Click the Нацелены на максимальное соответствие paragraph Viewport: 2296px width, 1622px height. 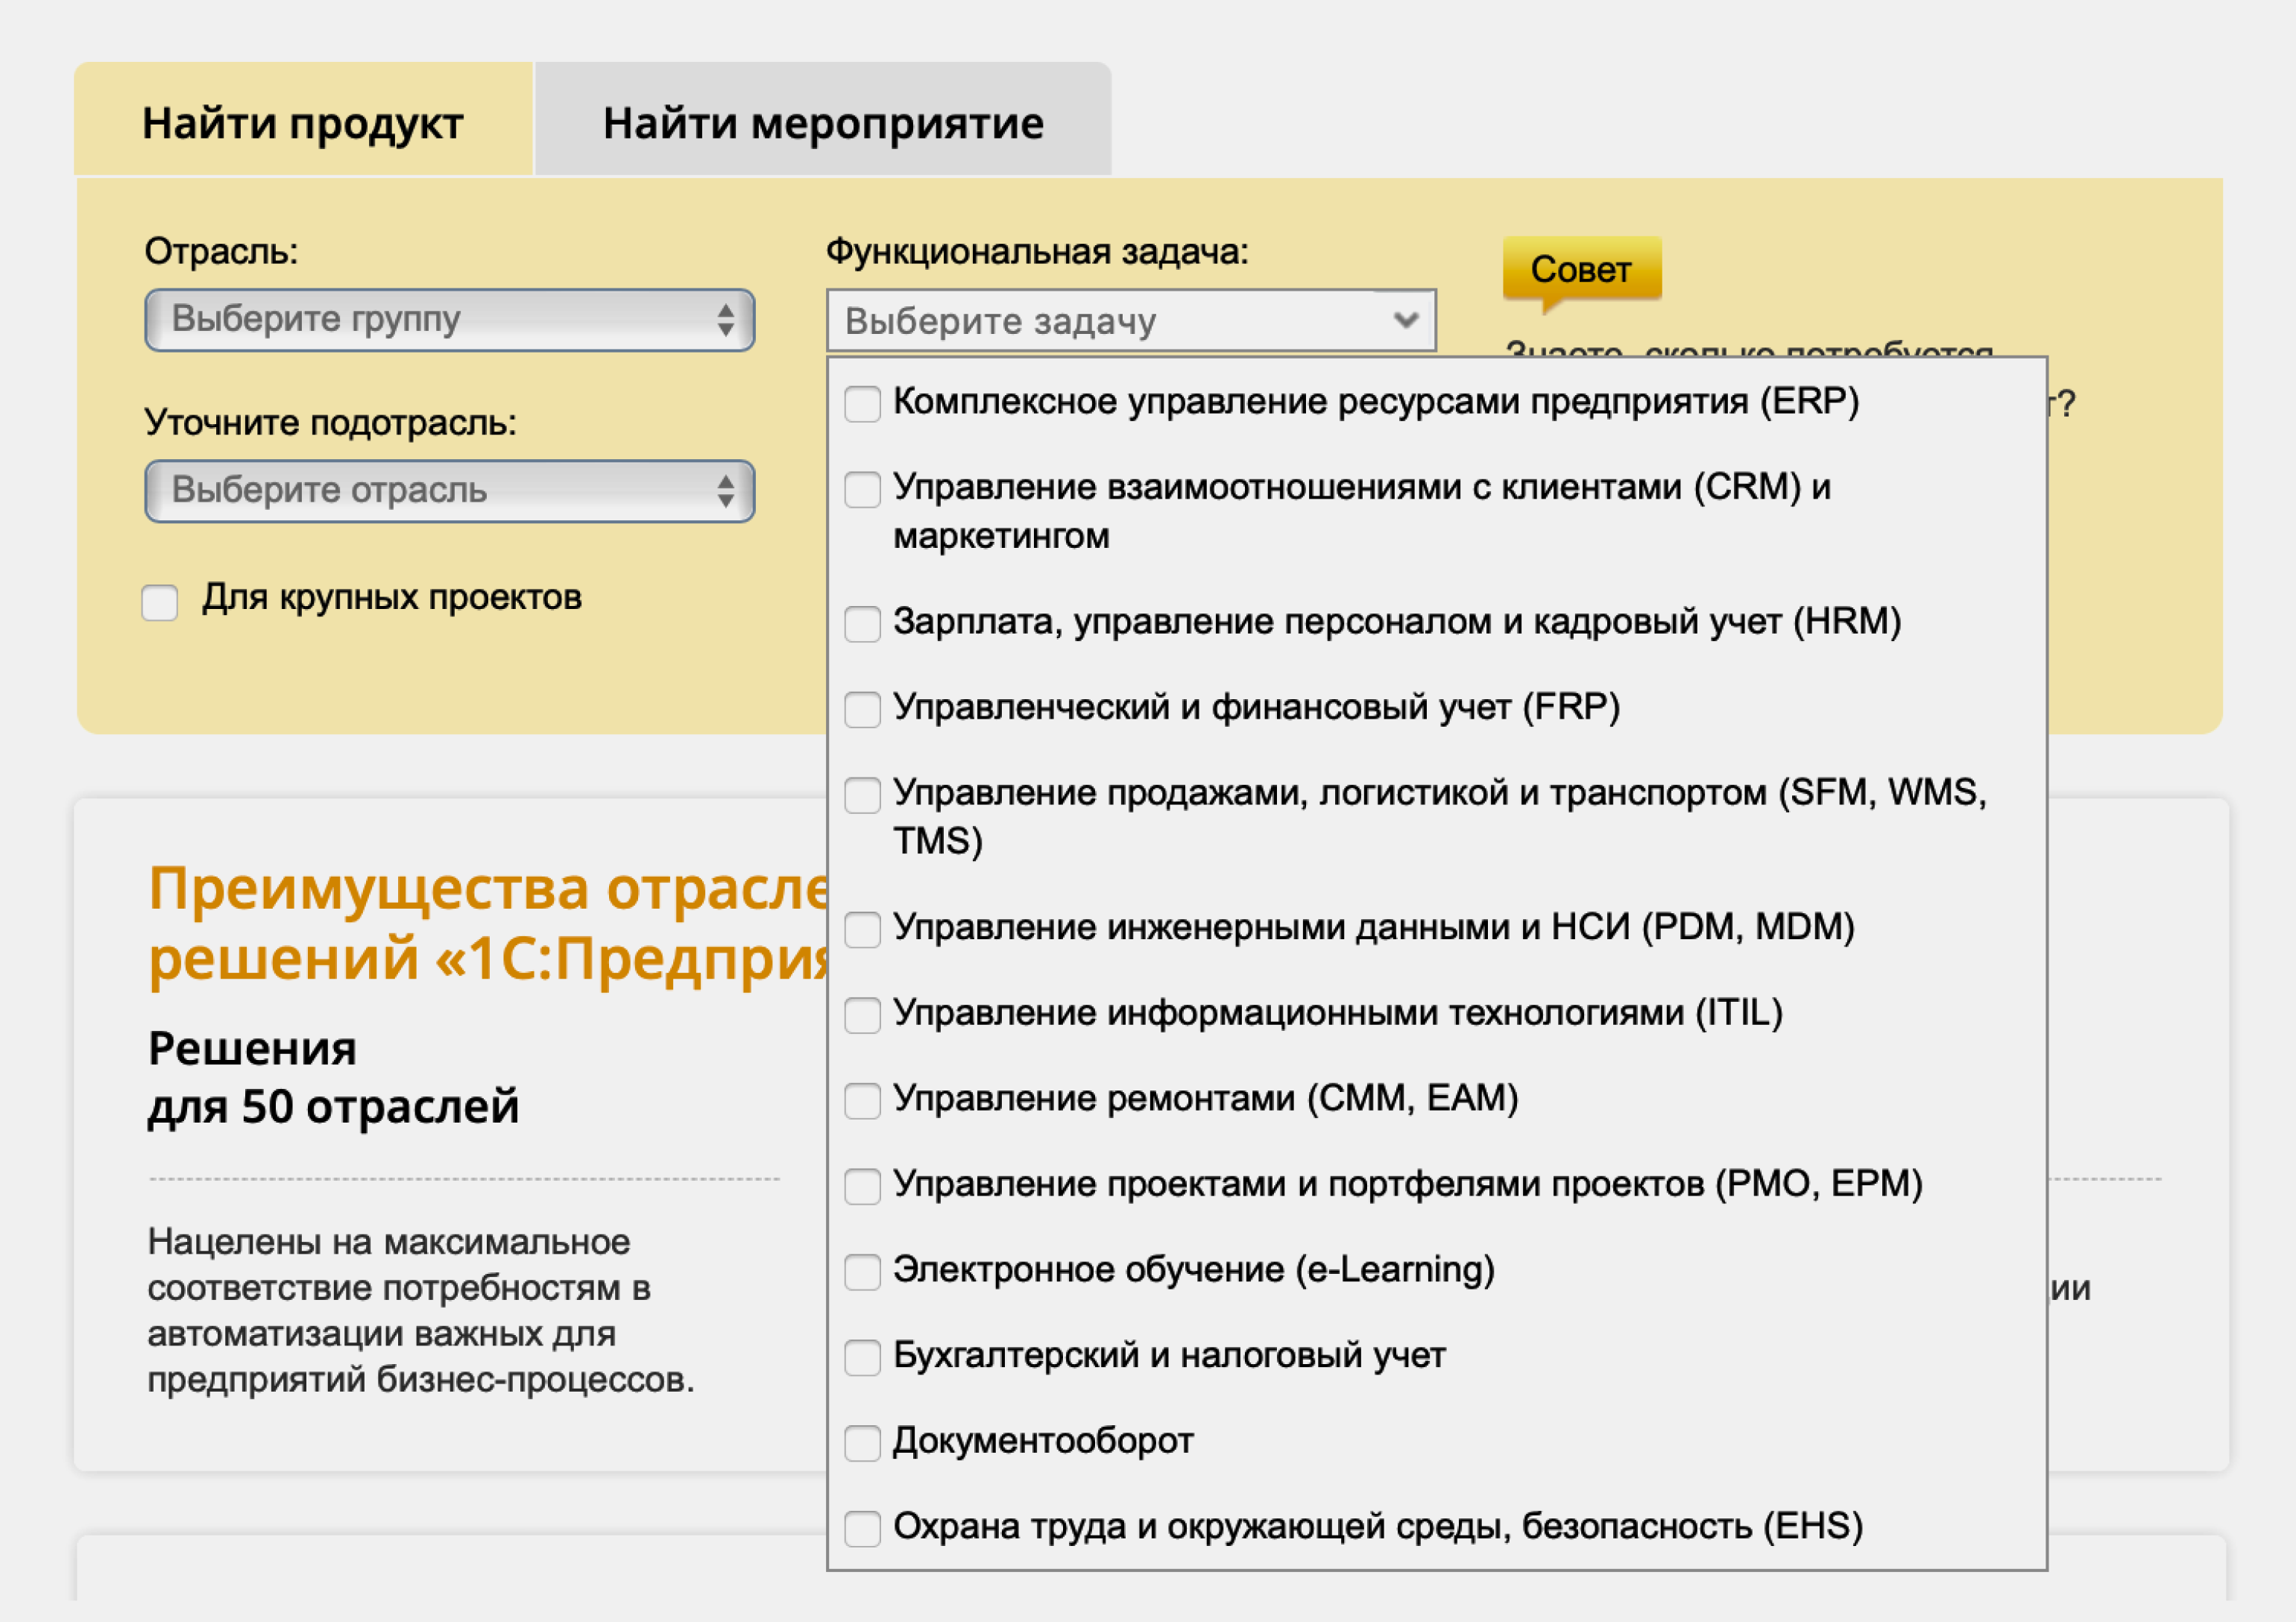click(421, 1311)
